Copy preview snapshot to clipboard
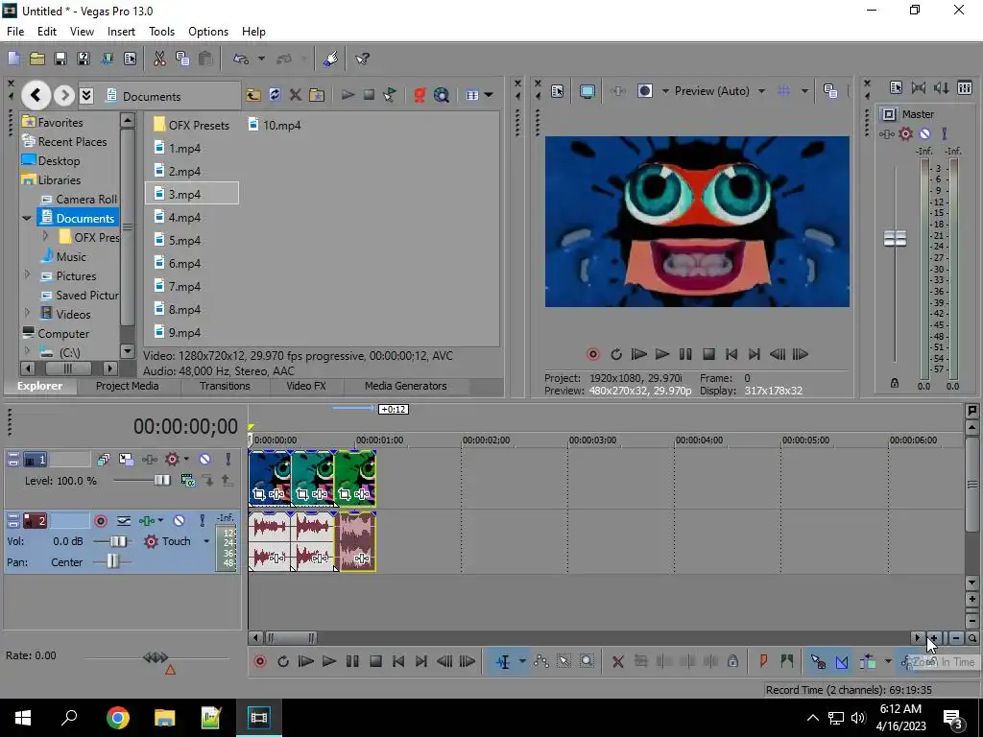Screen dimensions: 983x737 (x=830, y=91)
